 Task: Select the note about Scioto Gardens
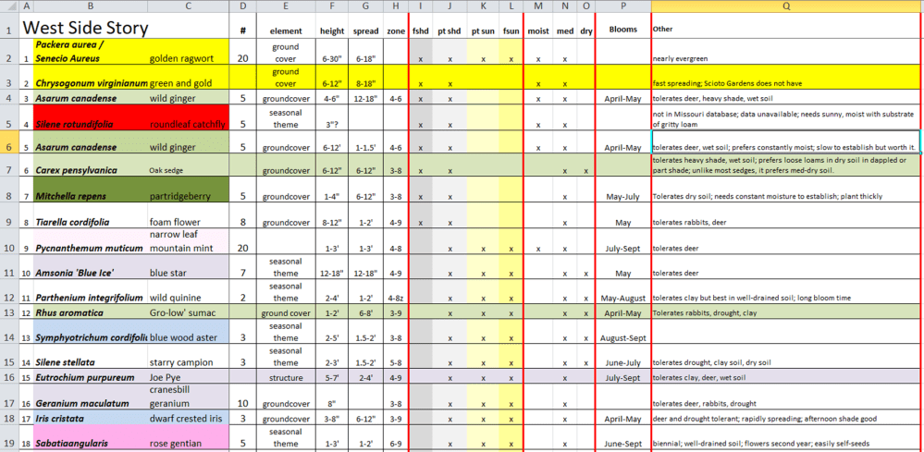786,83
